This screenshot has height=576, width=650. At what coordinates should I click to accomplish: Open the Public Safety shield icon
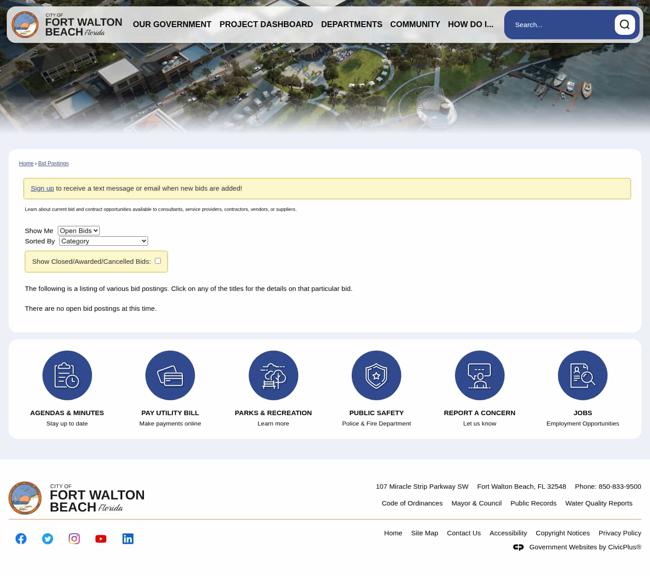coord(376,375)
